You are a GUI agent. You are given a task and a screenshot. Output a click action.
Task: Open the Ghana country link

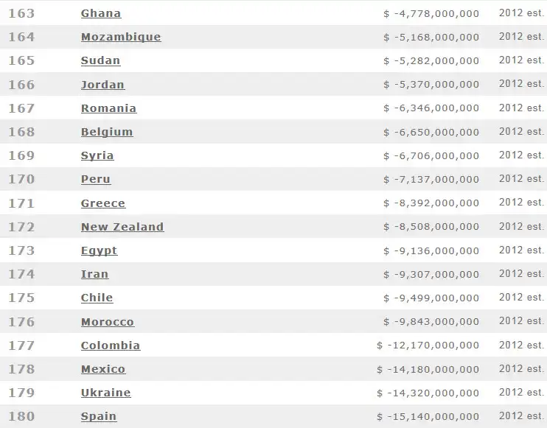click(x=101, y=13)
